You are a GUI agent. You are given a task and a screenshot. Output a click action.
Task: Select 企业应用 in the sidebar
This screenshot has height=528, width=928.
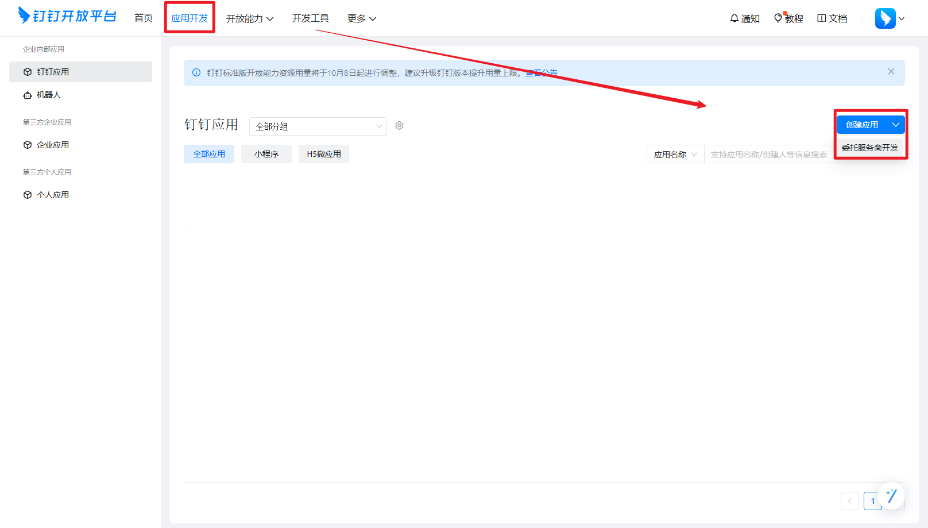80,145
